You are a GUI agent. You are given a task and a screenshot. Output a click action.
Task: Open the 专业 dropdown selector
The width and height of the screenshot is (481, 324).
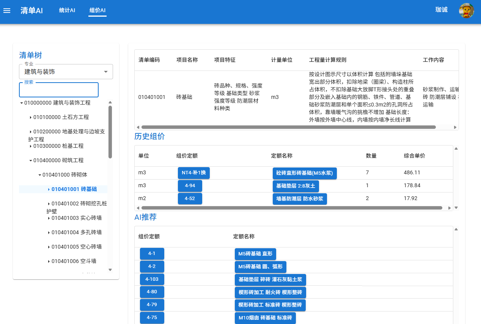(66, 72)
